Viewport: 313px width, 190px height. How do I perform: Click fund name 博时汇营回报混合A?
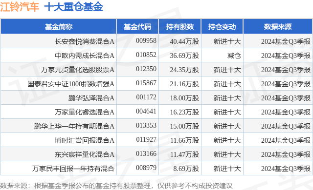tap(85, 140)
